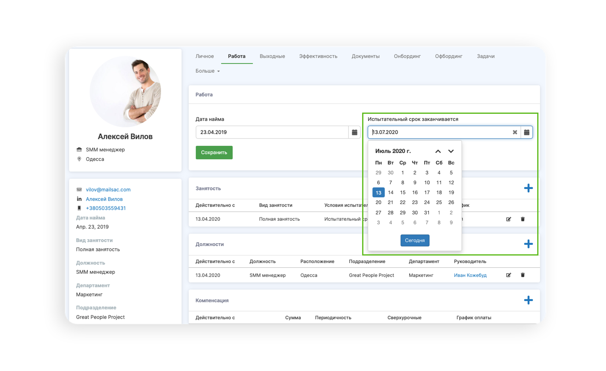
Task: Go to next month in calendar
Action: coord(451,151)
